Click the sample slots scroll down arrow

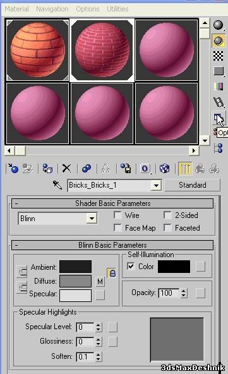205,140
